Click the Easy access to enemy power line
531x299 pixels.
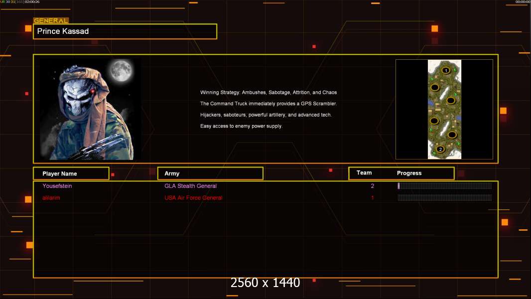(241, 126)
